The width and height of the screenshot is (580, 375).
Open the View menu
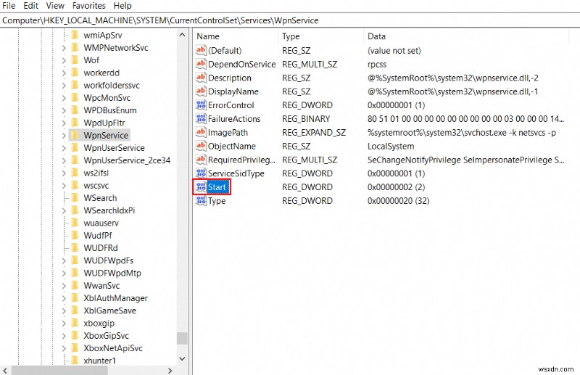55,6
